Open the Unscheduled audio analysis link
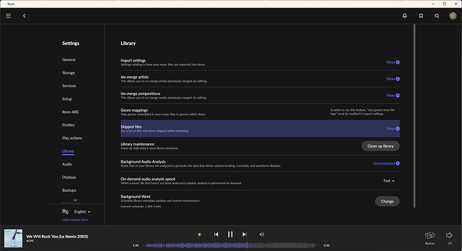The height and width of the screenshot is (251, 462). [386, 163]
